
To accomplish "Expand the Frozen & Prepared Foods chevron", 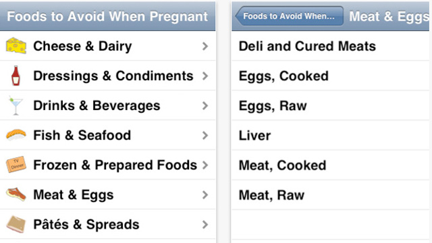I will 205,165.
